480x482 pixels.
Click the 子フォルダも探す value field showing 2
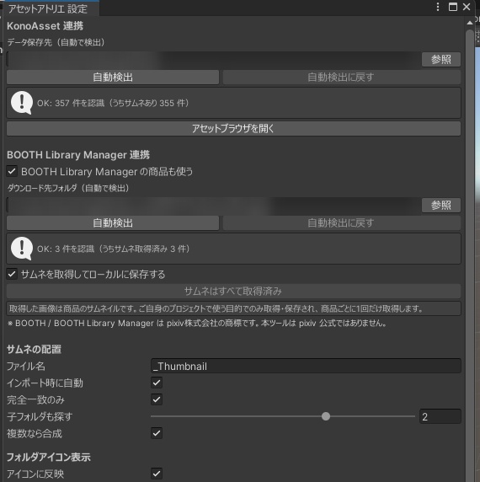[440, 416]
